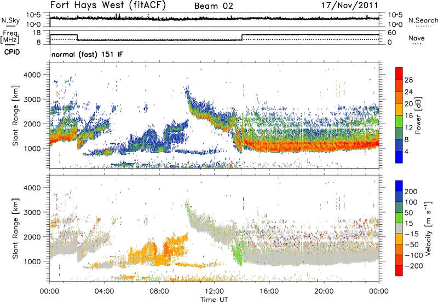Click the '28' tick on the Power scale
The height and width of the screenshot is (303, 438).
point(408,80)
